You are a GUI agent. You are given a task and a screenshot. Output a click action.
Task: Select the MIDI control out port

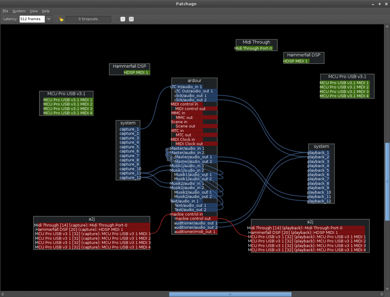pyautogui.click(x=194, y=109)
